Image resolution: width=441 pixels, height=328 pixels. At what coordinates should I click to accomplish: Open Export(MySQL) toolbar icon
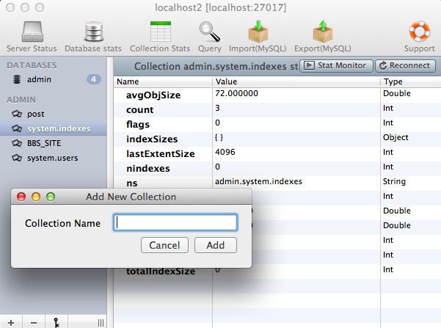click(x=323, y=32)
